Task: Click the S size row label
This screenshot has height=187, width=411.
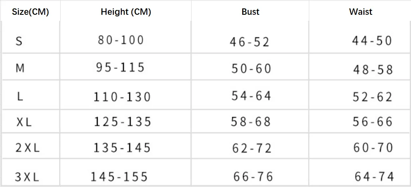Action: (x=19, y=41)
